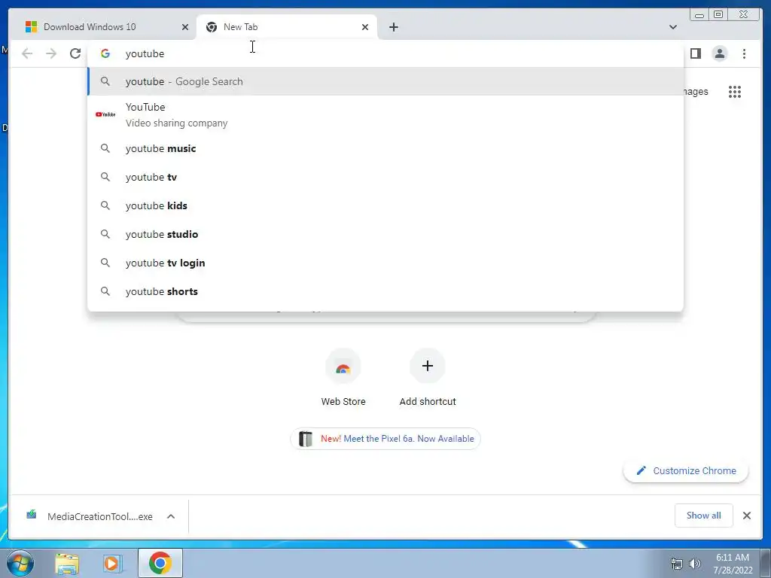Select the youtube shorts suggestion
The height and width of the screenshot is (578, 771).
(x=385, y=291)
